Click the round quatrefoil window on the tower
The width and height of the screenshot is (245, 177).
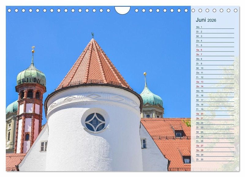[95, 122]
